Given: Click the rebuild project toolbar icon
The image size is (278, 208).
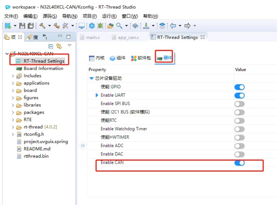Looking at the screenshot, I should (x=57, y=26).
